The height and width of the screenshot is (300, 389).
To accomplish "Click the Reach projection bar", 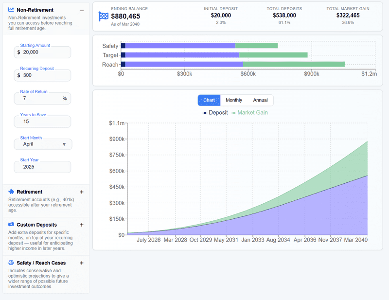I will tap(233, 63).
